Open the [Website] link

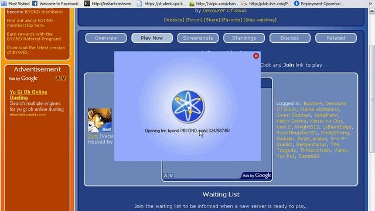coord(174,20)
